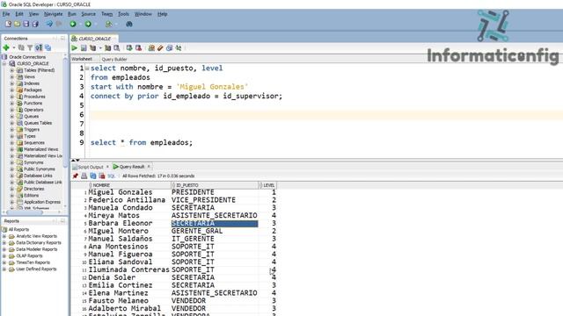Close the Query Result tab
The height and width of the screenshot is (316, 563).
point(149,167)
